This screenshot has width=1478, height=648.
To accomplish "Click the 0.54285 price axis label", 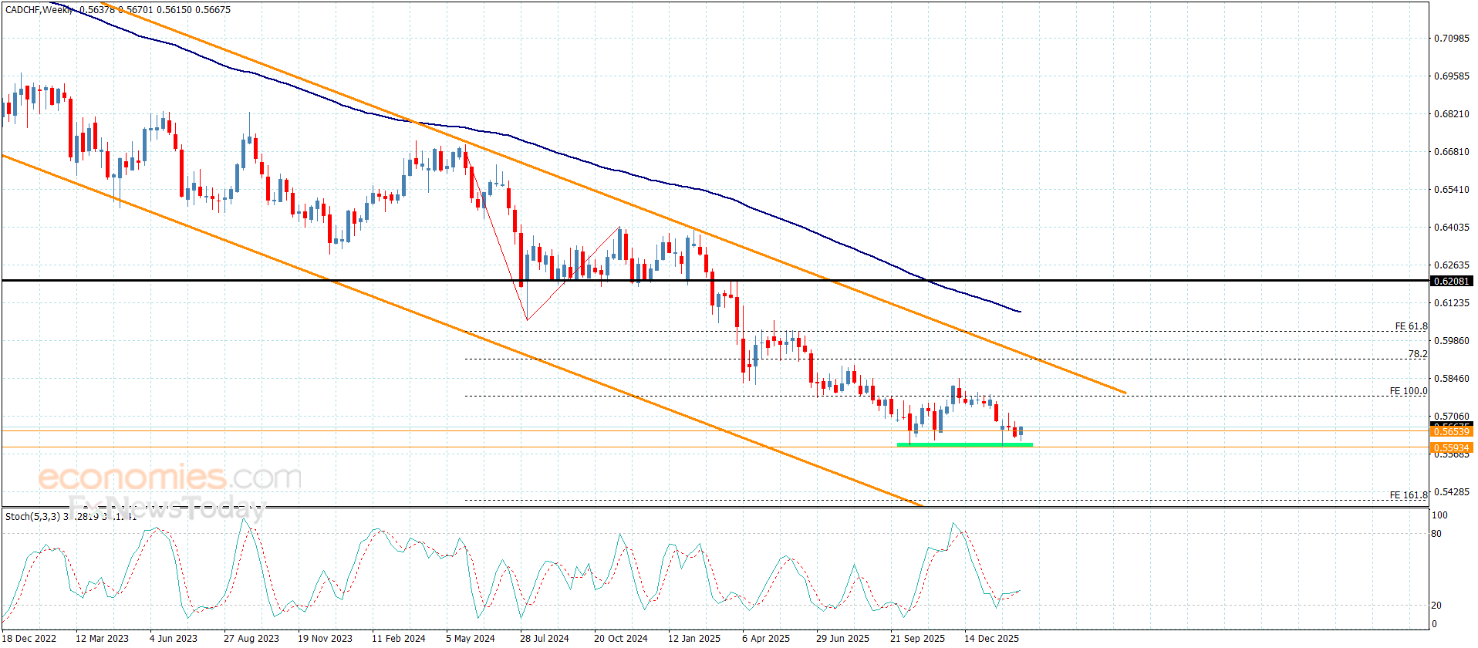I will click(x=1451, y=492).
